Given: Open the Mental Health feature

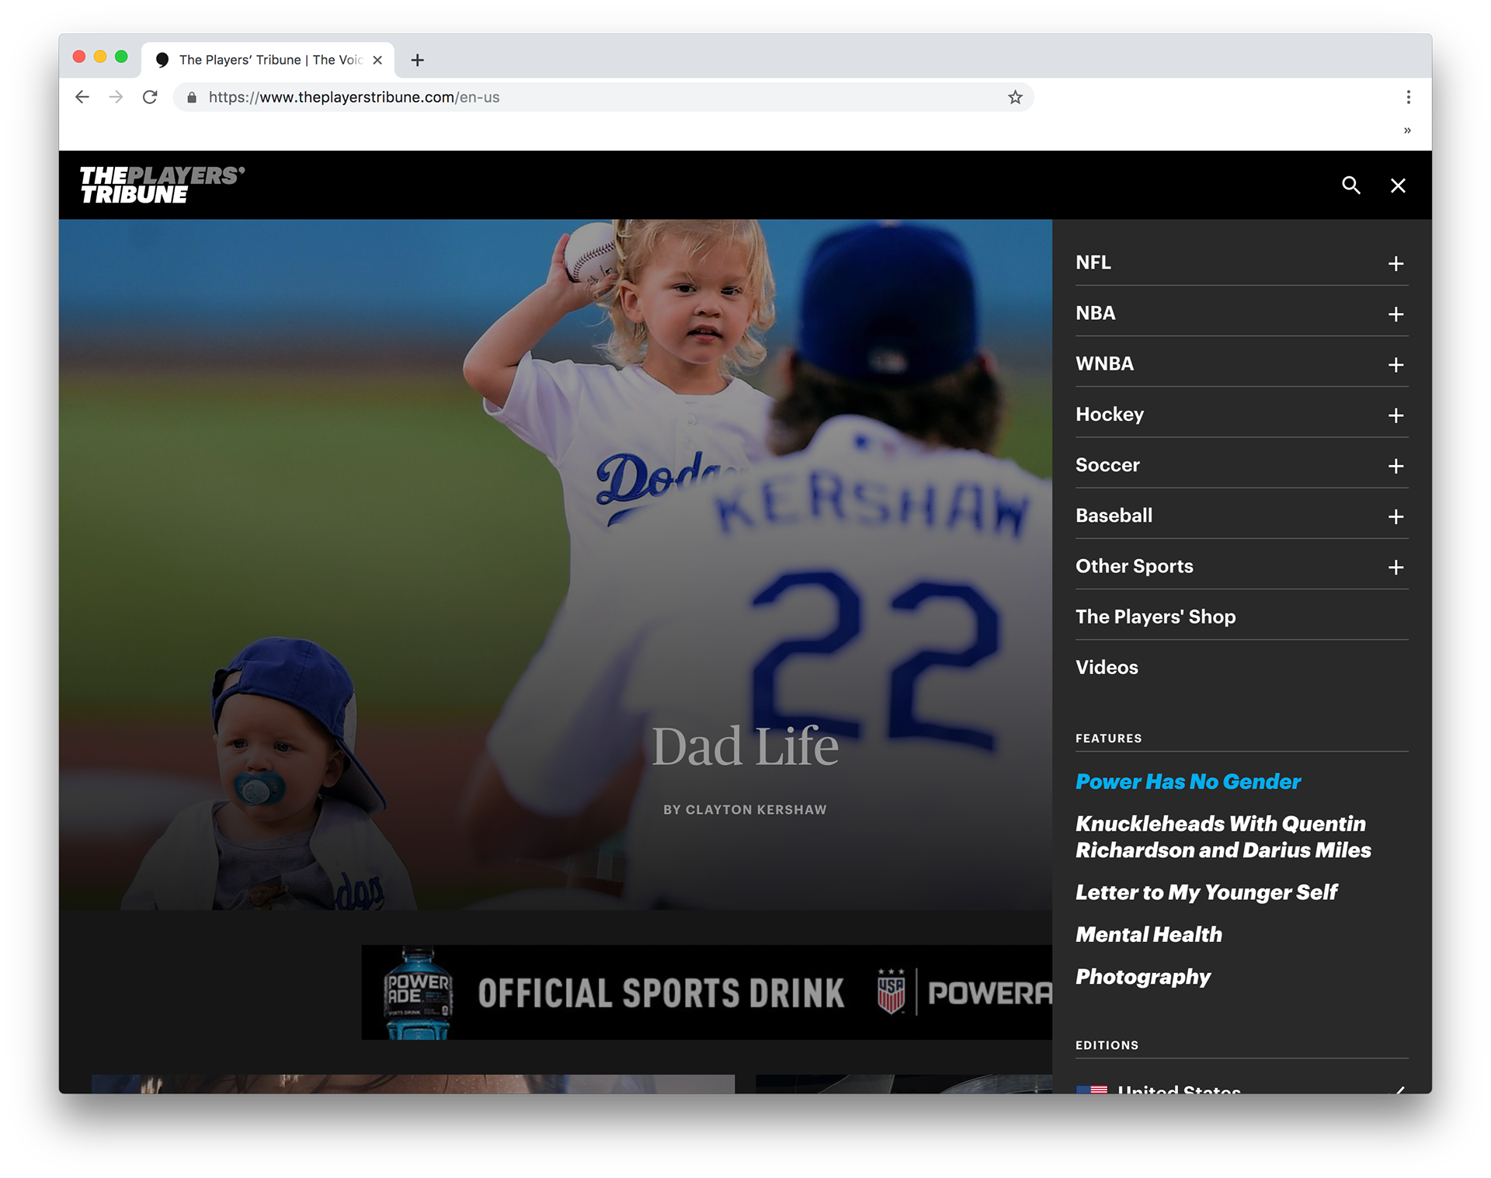Looking at the screenshot, I should click(x=1149, y=934).
